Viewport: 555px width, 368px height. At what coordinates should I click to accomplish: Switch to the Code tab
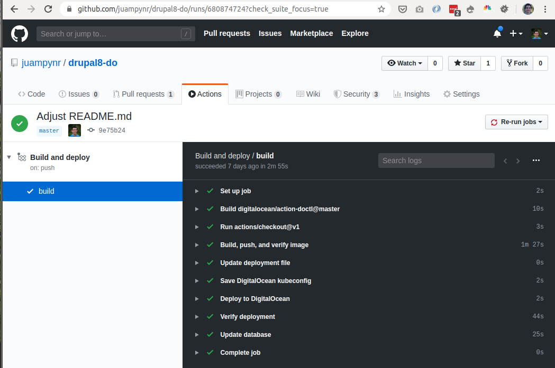coord(32,94)
